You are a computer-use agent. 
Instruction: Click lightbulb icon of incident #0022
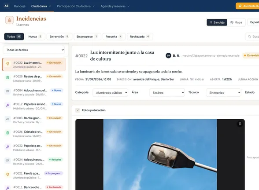pos(7,64)
